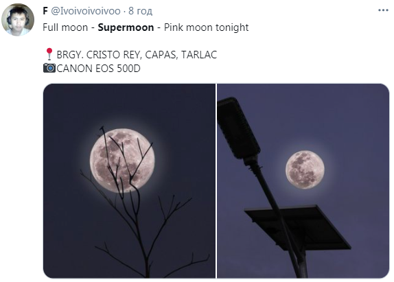
Task: Click the profile avatar of user F
Action: [18, 20]
